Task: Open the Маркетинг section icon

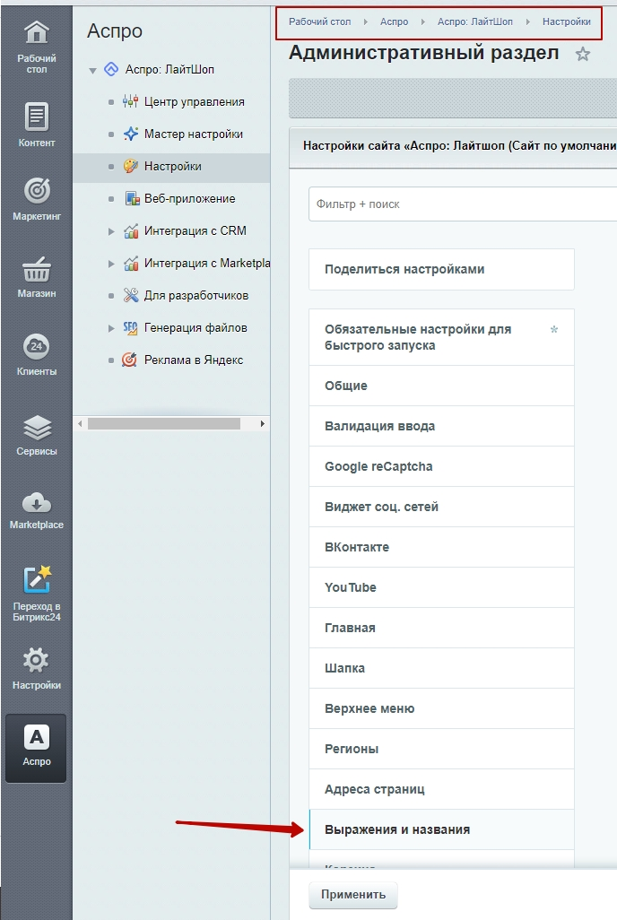Action: tap(37, 190)
